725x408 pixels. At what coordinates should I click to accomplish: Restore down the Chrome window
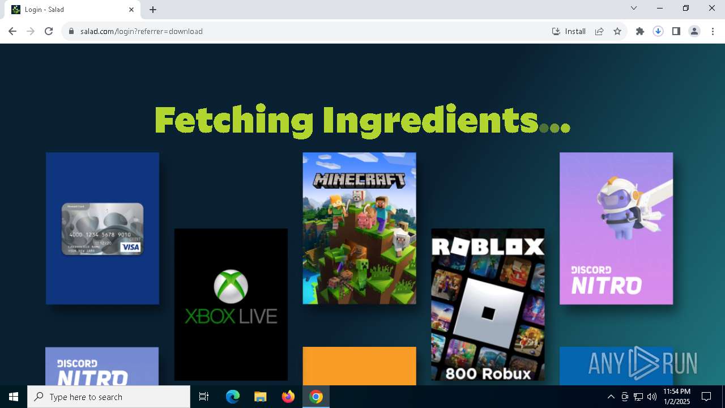pyautogui.click(x=686, y=8)
